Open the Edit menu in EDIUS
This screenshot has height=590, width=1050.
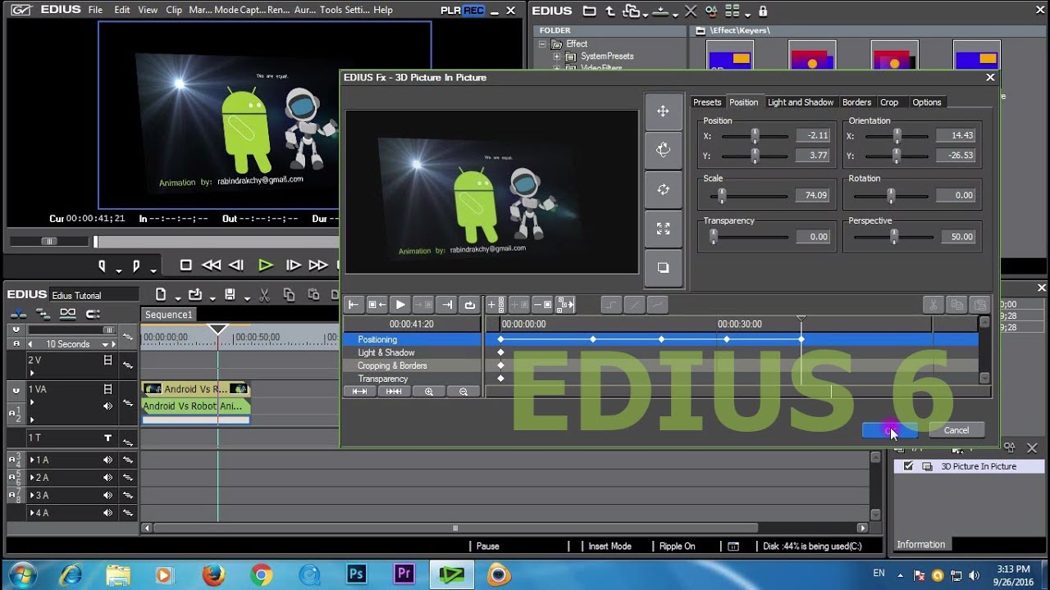click(122, 10)
